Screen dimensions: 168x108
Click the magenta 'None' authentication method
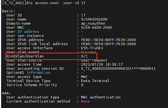(86, 101)
